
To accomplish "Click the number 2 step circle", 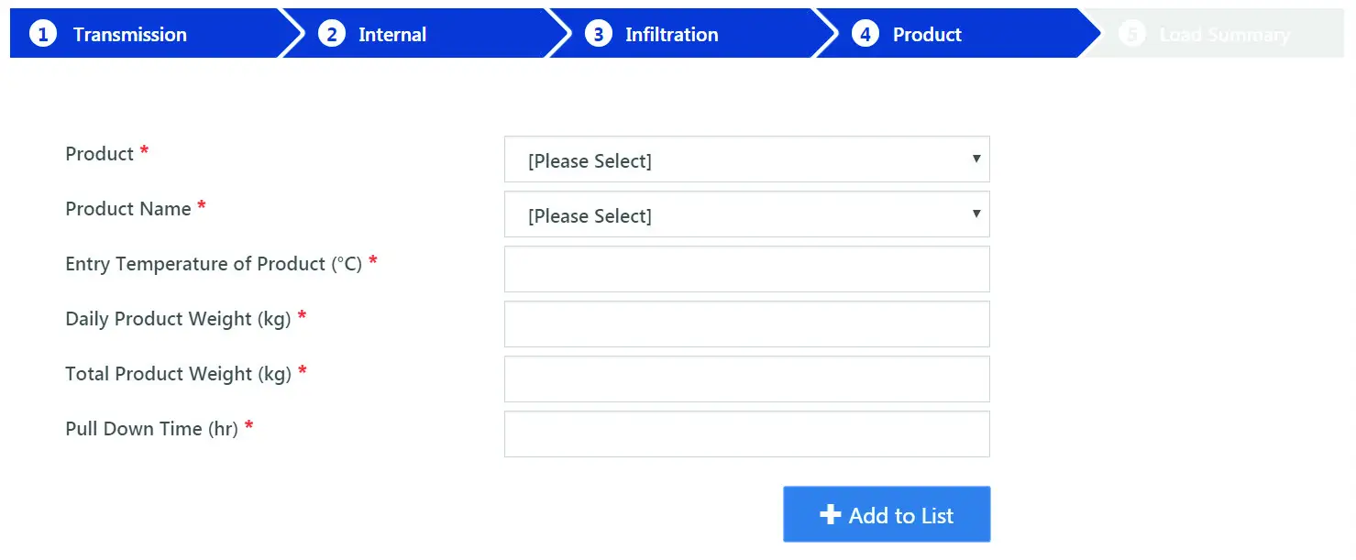I will 331,35.
